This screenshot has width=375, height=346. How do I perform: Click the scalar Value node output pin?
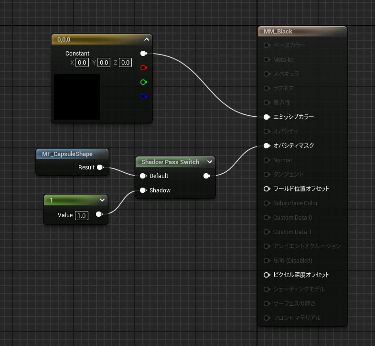pyautogui.click(x=99, y=214)
